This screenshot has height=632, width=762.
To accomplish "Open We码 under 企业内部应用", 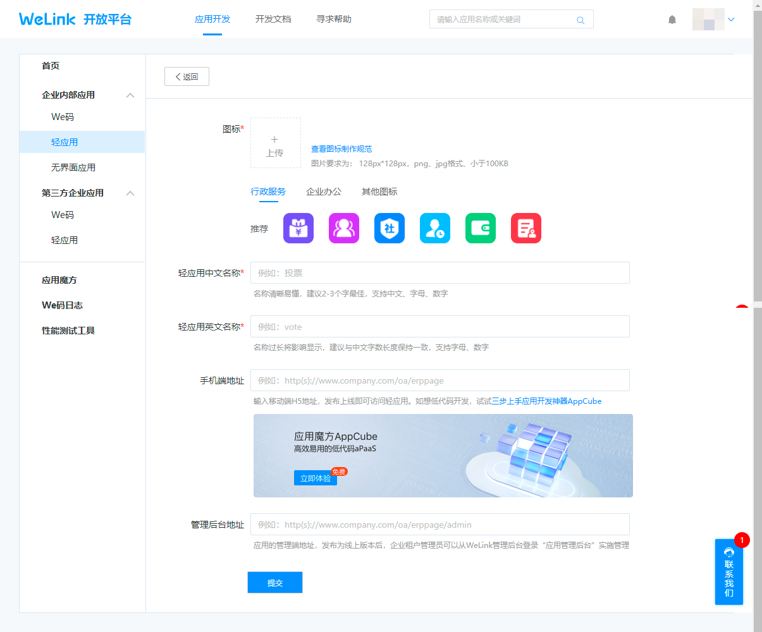I will pyautogui.click(x=63, y=117).
